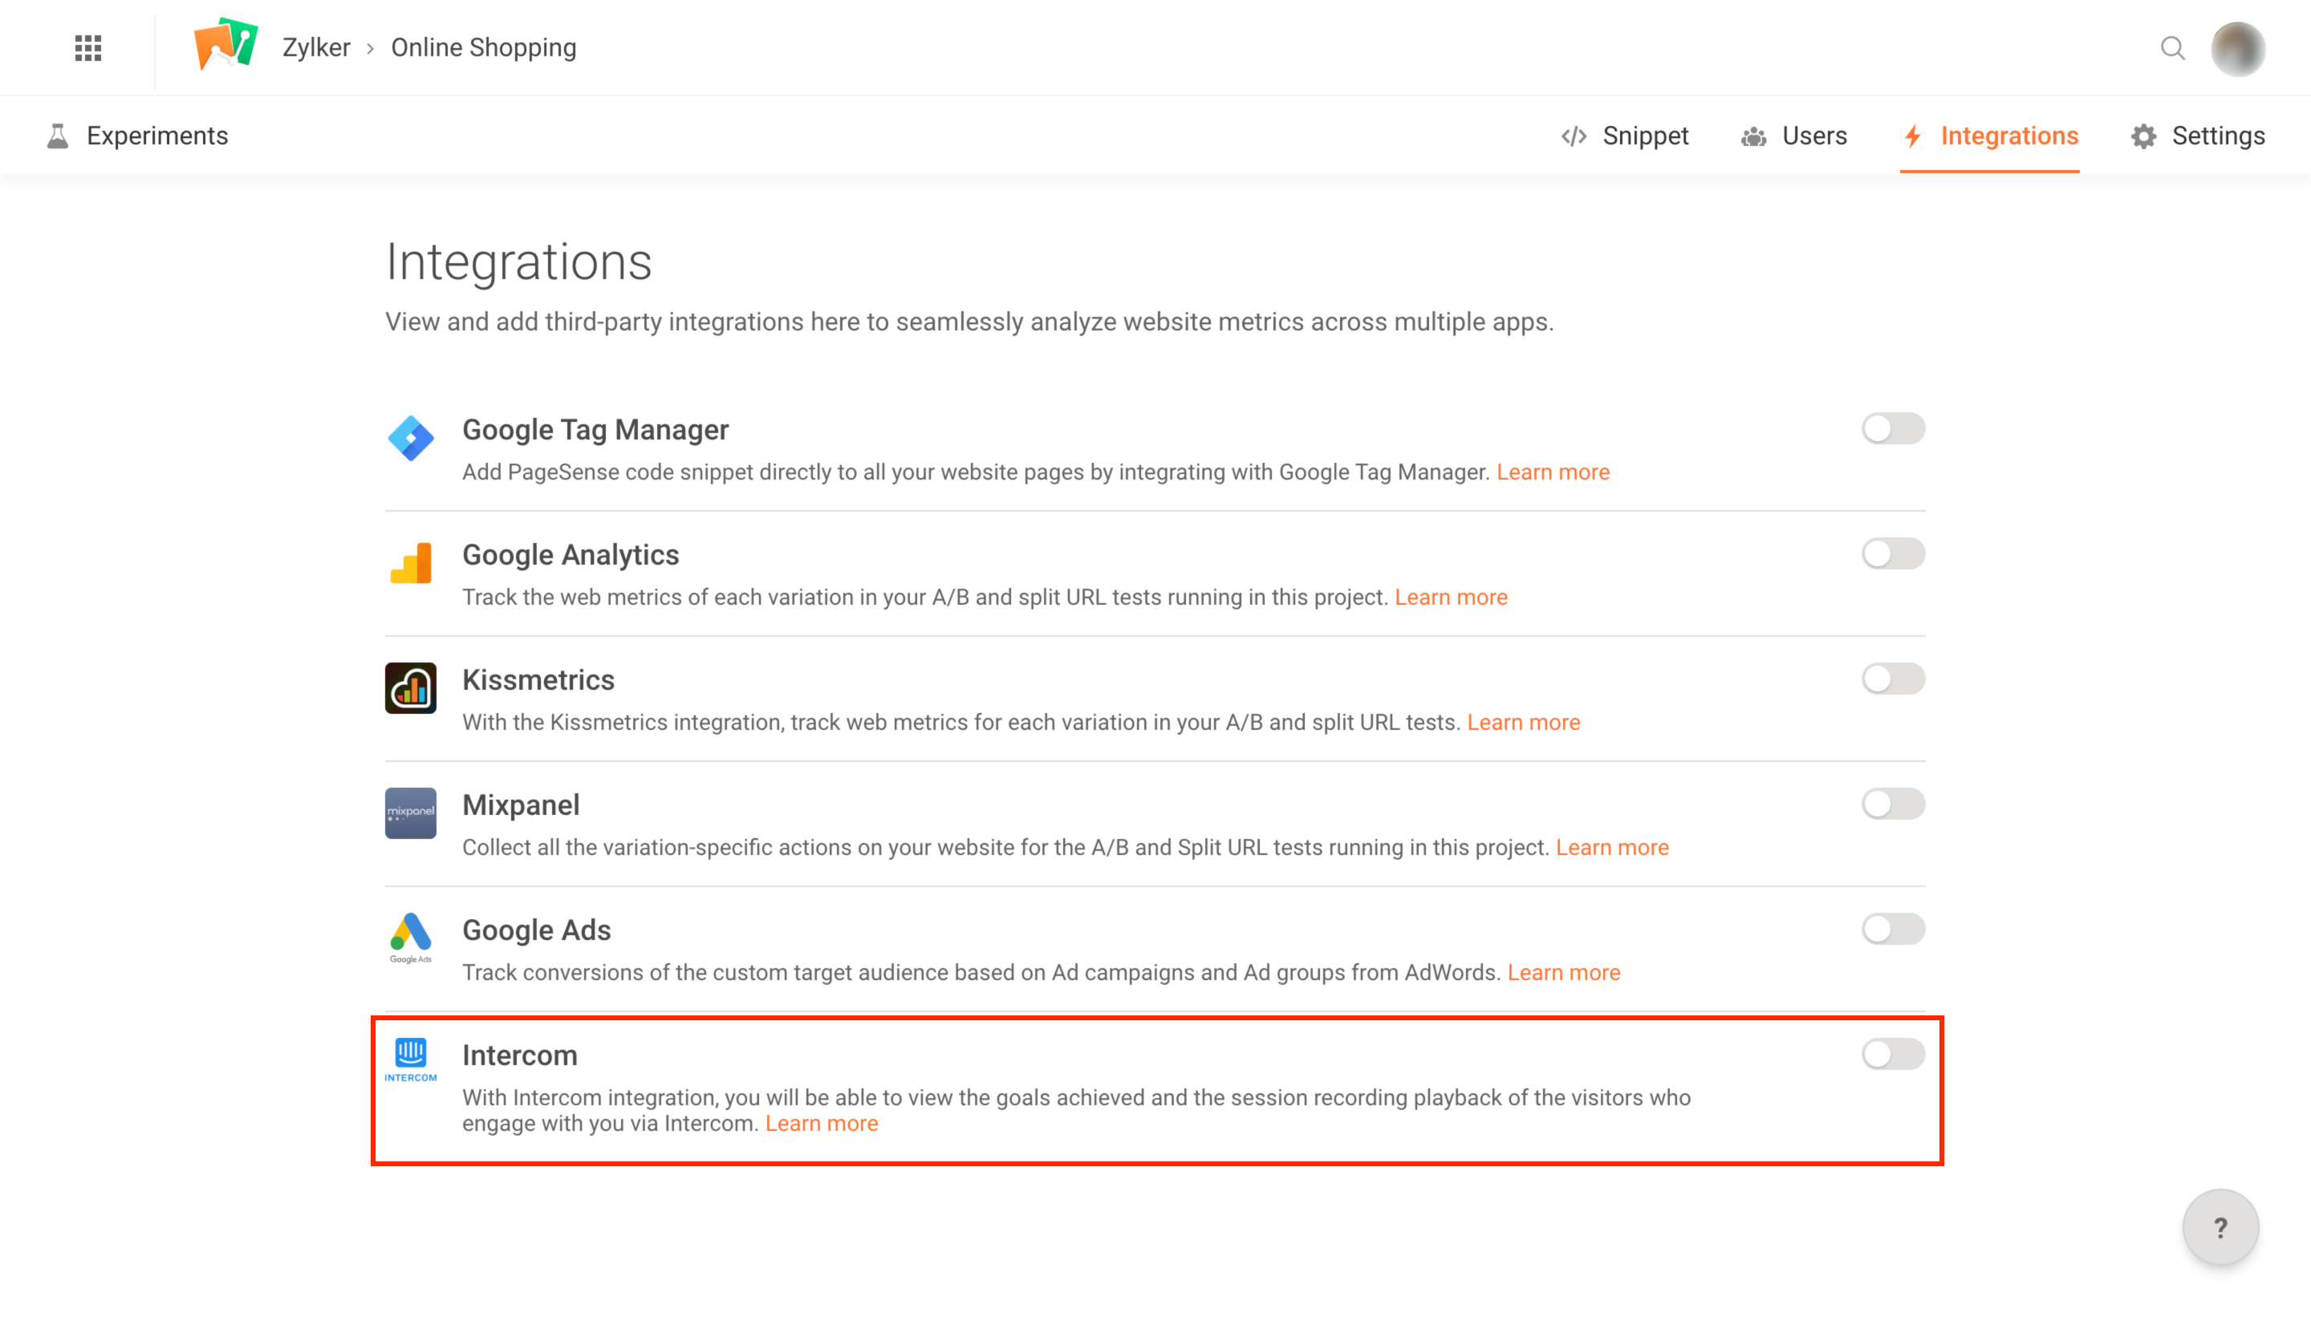Image resolution: width=2311 pixels, height=1317 pixels.
Task: Open Learn more for Mixpanel
Action: pos(1611,848)
